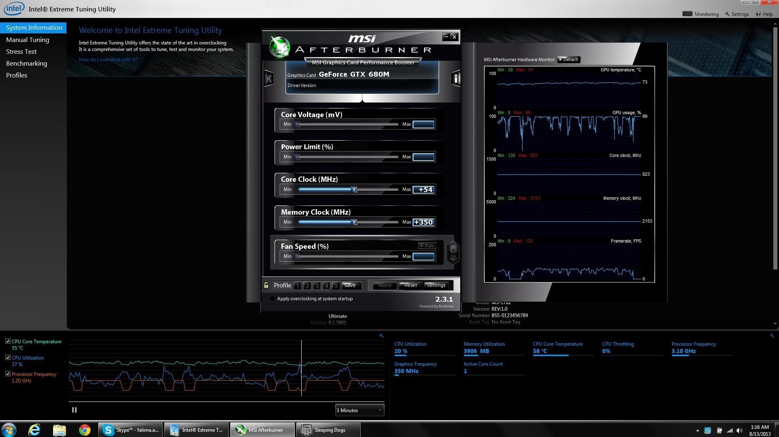Select Afterburner profile slot 2
The width and height of the screenshot is (779, 437).
coord(307,285)
